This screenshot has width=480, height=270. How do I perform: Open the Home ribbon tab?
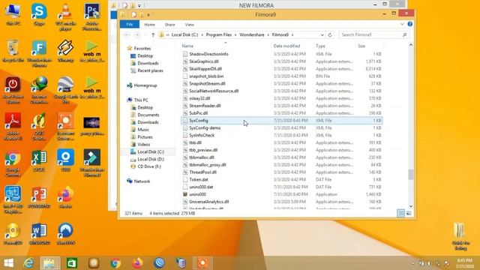point(149,25)
